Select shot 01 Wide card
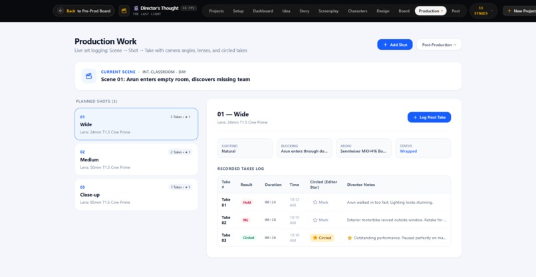Viewport: 536px width, 277px height. [136, 124]
